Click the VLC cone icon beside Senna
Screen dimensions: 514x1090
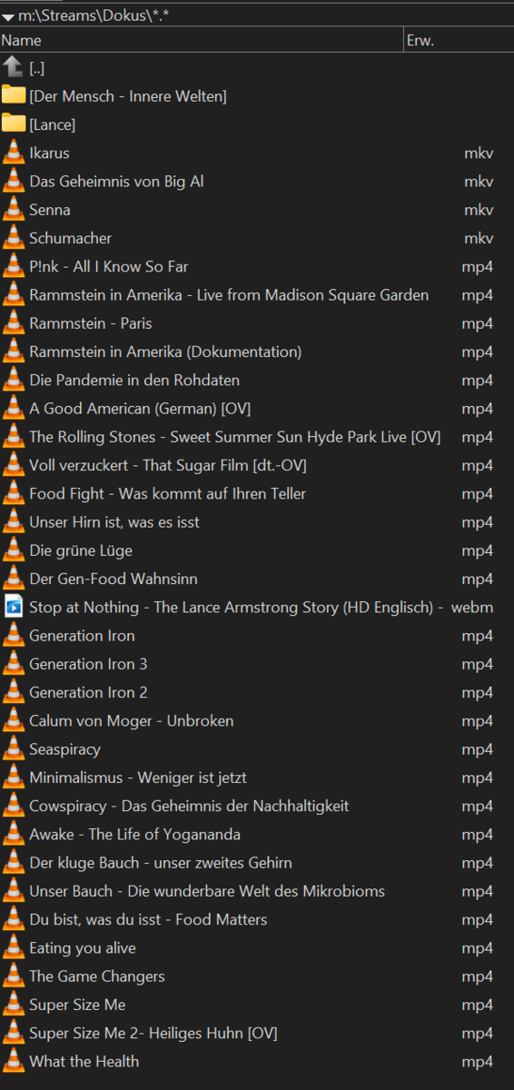[14, 209]
